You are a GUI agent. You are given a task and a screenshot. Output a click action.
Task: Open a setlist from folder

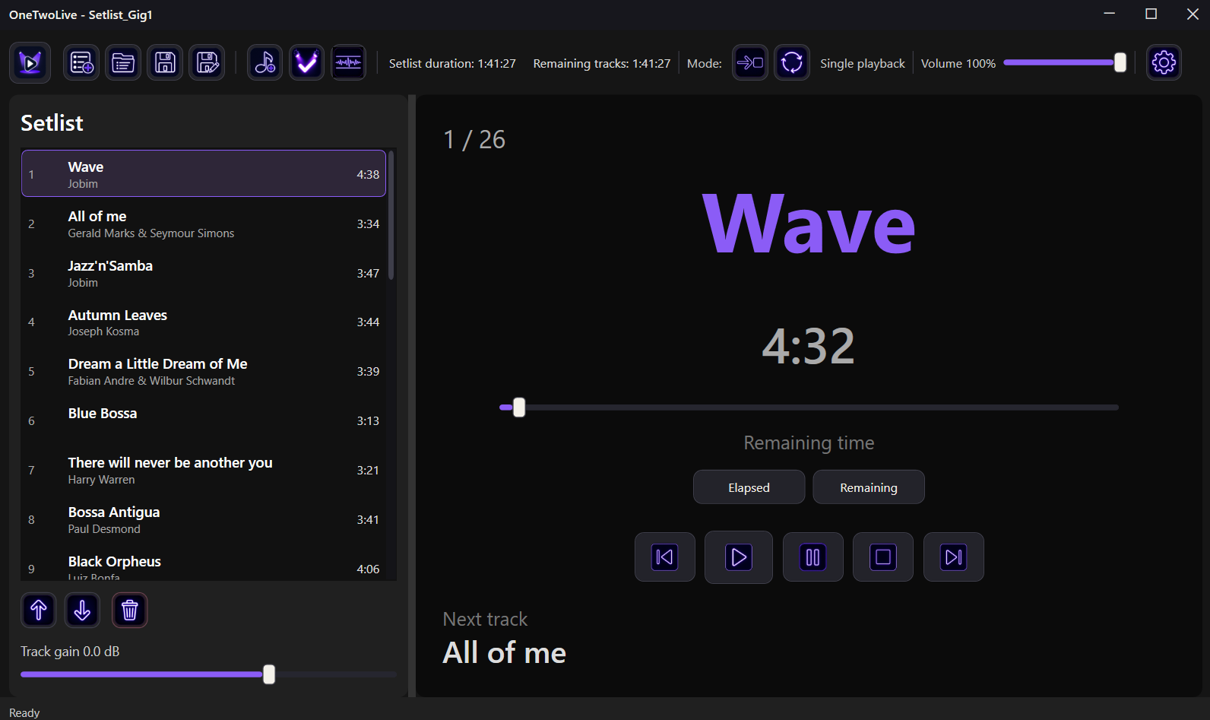click(x=123, y=62)
